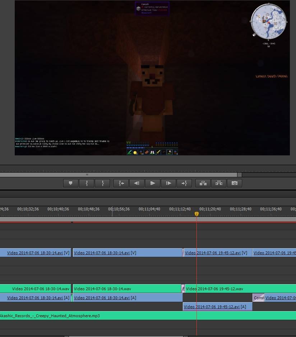The height and width of the screenshot is (337, 296).
Task: Click timecode 00;11;28;40 on the ruler
Action: tap(241, 209)
